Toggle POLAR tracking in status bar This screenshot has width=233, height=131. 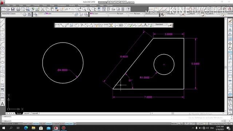pyautogui.click(x=42, y=124)
